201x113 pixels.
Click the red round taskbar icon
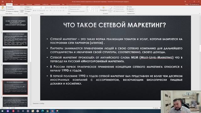[13, 111]
